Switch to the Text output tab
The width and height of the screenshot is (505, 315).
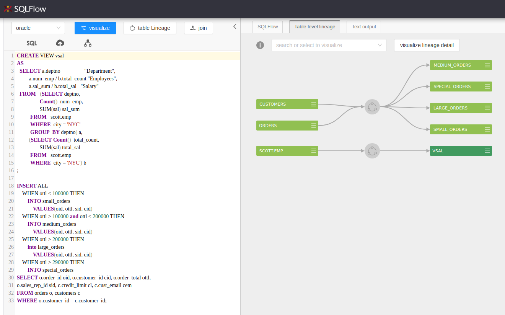click(x=364, y=27)
